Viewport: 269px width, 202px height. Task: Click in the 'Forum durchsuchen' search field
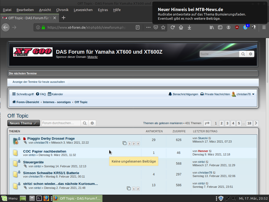(x=61, y=123)
